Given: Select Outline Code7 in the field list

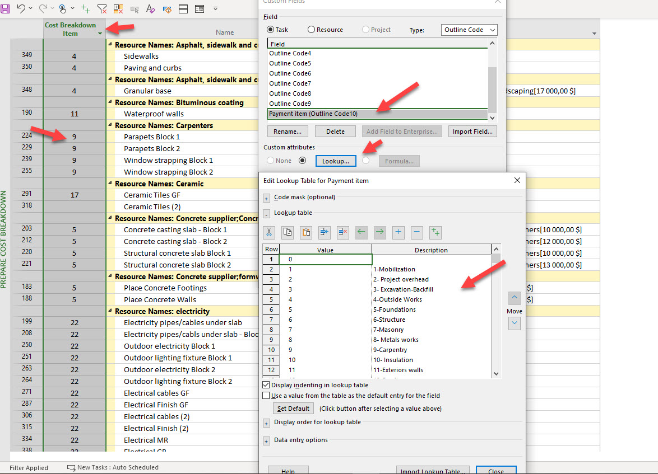Looking at the screenshot, I should pyautogui.click(x=290, y=83).
